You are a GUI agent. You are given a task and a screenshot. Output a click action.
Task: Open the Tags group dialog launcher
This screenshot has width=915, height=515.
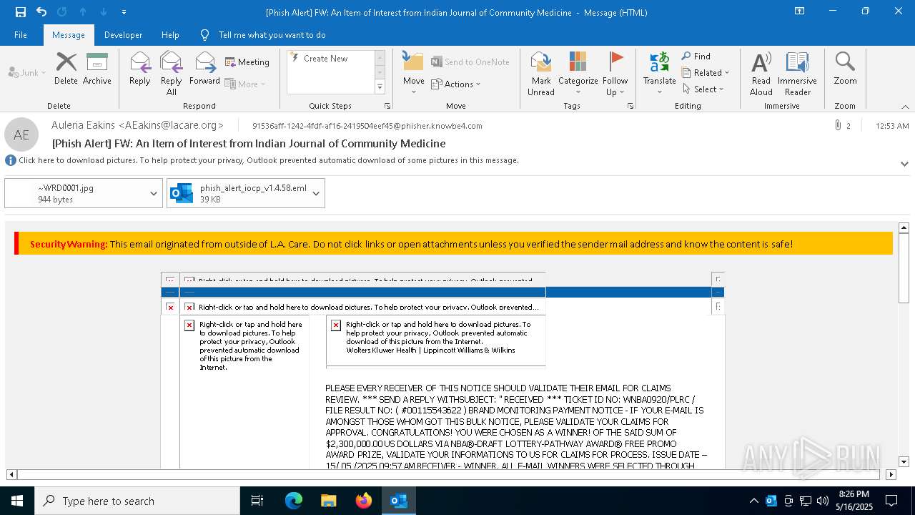point(630,106)
